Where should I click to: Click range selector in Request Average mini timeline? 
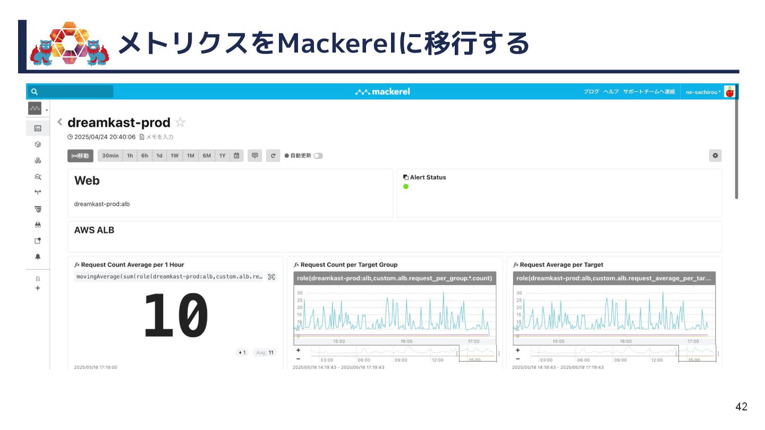pos(697,354)
